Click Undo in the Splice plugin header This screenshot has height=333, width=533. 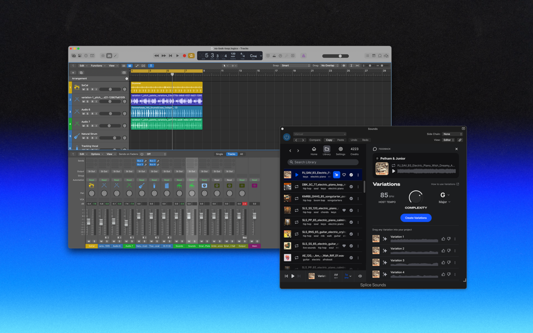click(354, 140)
